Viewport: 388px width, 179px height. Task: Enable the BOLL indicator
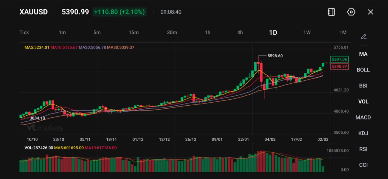coord(363,70)
